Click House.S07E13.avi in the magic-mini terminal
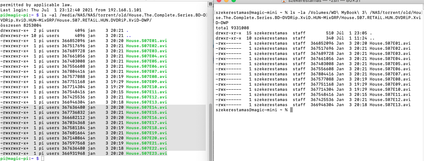The height and width of the screenshot is (161, 424). 390,105
